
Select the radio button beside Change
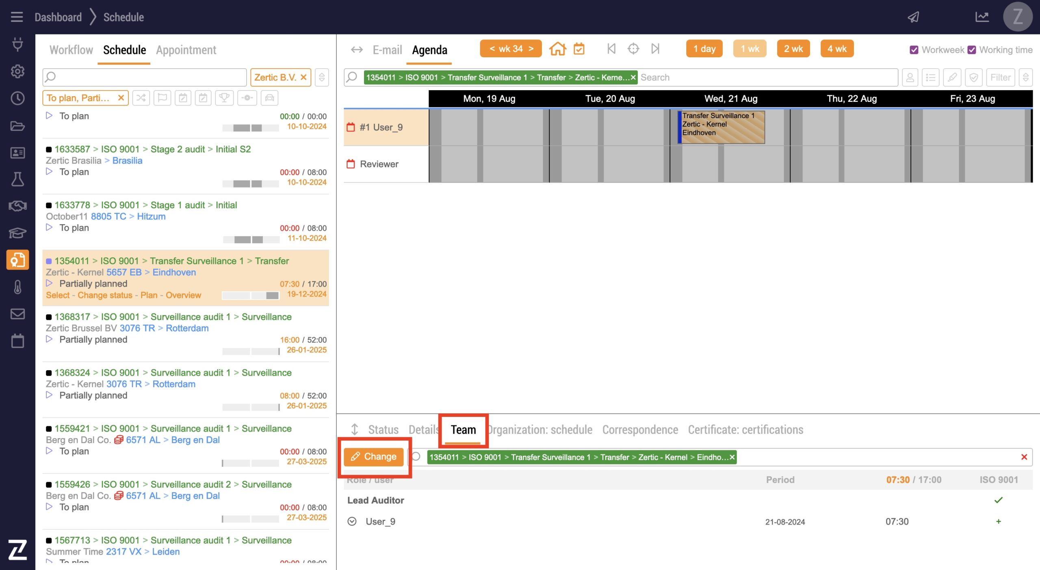tap(416, 456)
